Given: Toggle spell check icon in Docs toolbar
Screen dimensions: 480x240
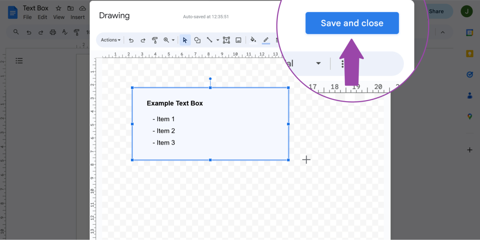Looking at the screenshot, I should [x=65, y=33].
